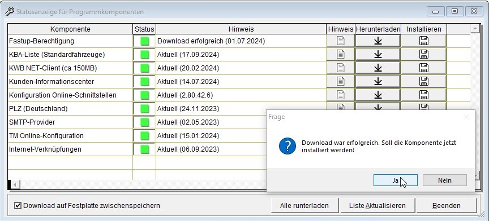
Task: Click the up arrow of the vertical scrollbar
Action: pyautogui.click(x=475, y=29)
